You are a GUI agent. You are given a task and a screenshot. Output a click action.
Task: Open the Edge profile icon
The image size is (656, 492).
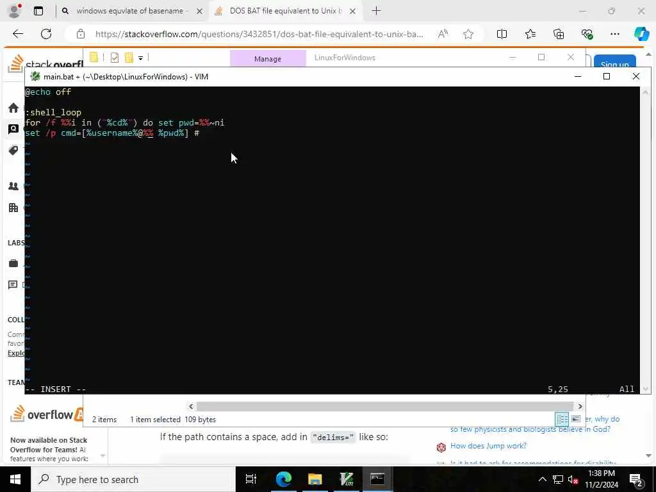15,11
